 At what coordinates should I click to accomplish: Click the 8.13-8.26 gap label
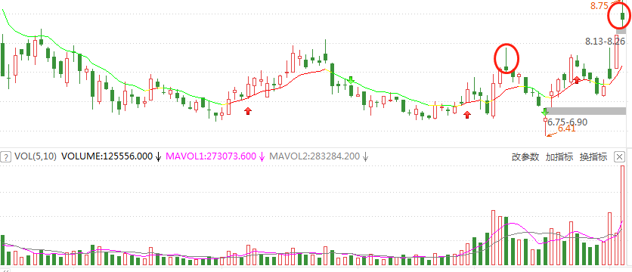(x=605, y=41)
